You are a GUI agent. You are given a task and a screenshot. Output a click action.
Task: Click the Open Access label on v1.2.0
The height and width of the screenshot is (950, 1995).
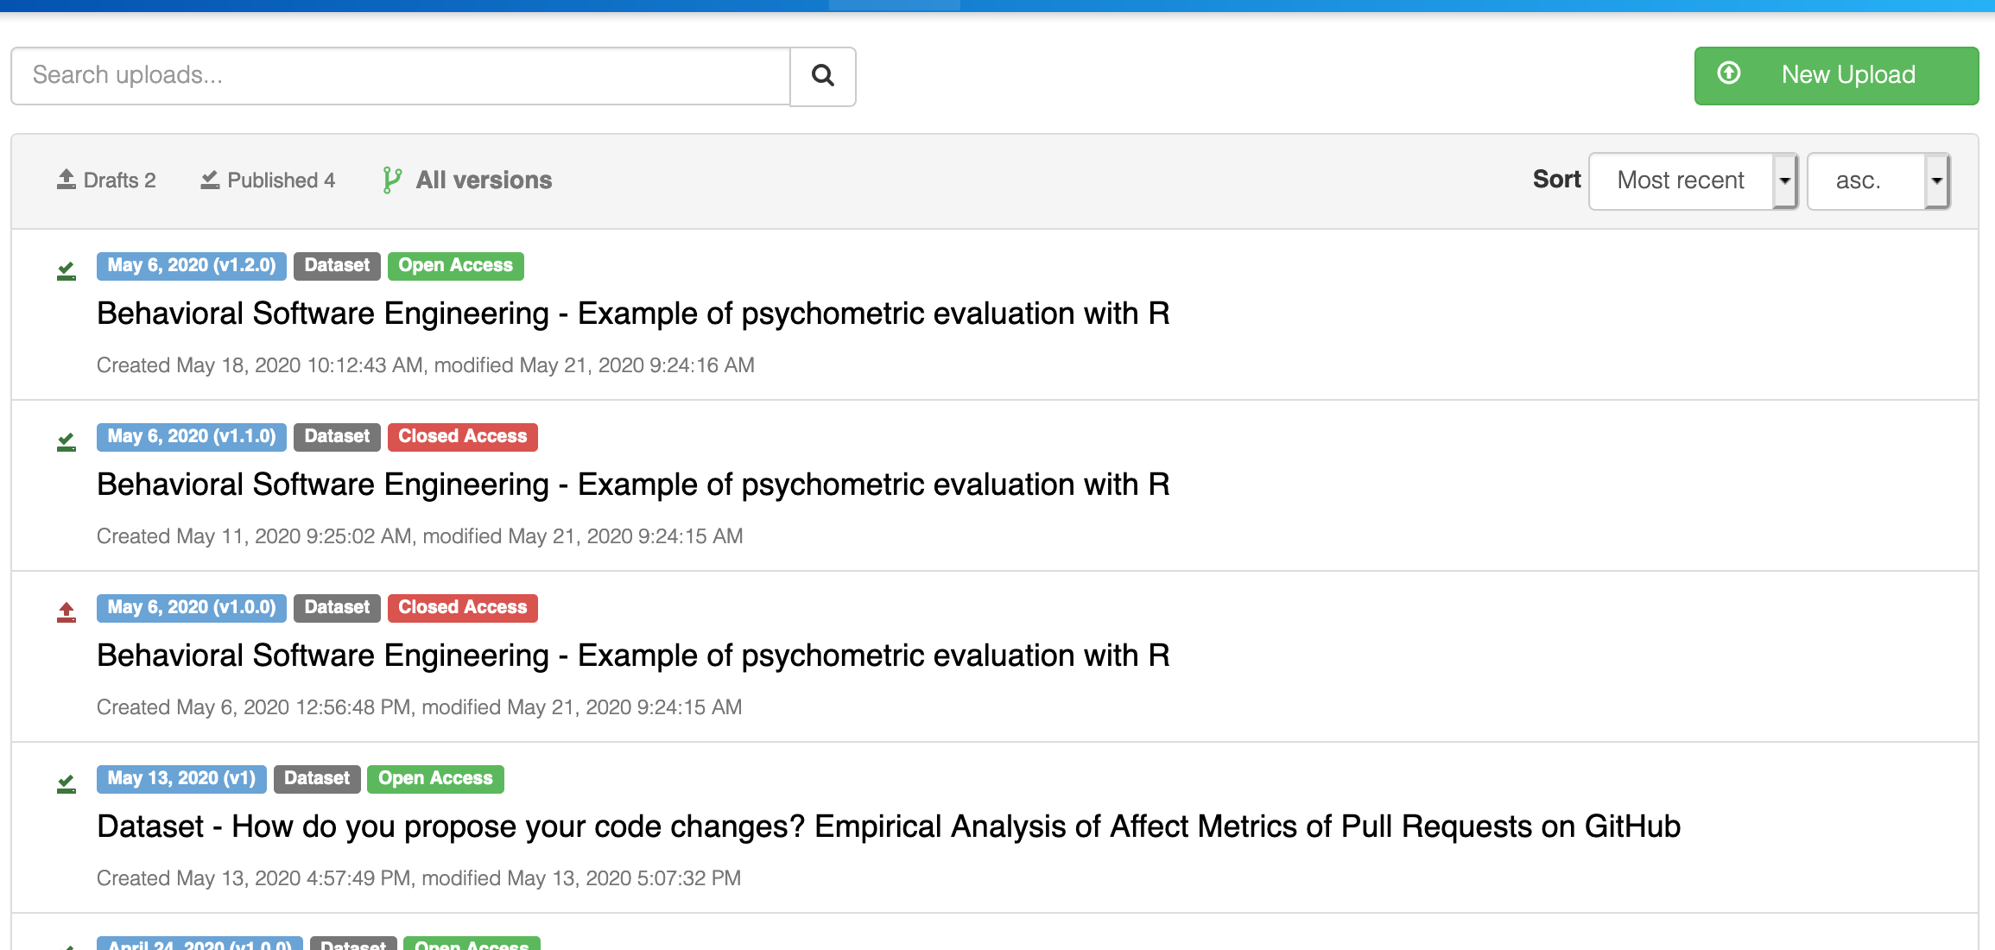456,266
